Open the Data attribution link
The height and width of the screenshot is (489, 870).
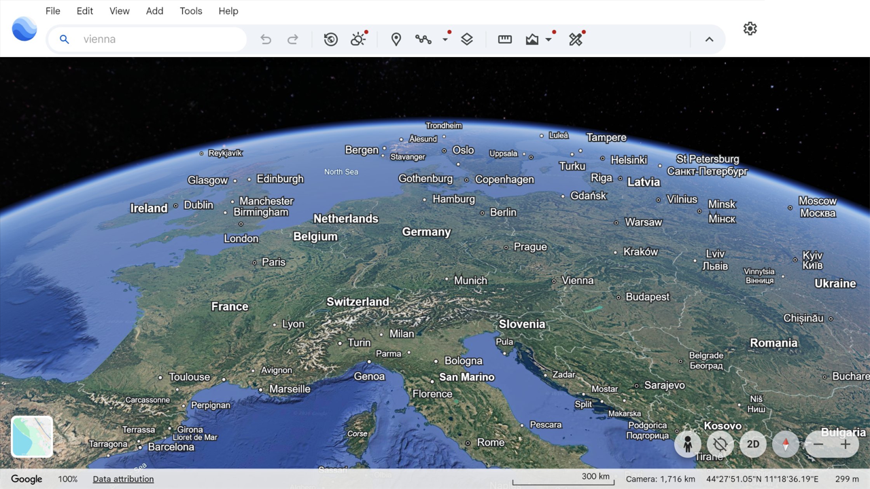(123, 479)
